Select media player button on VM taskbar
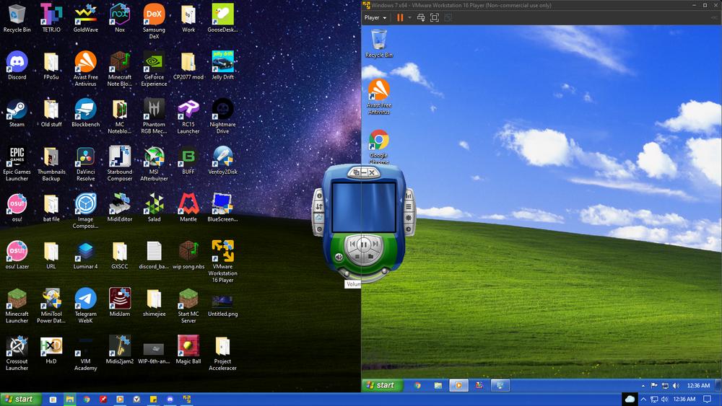The width and height of the screenshot is (722, 406). (x=458, y=385)
